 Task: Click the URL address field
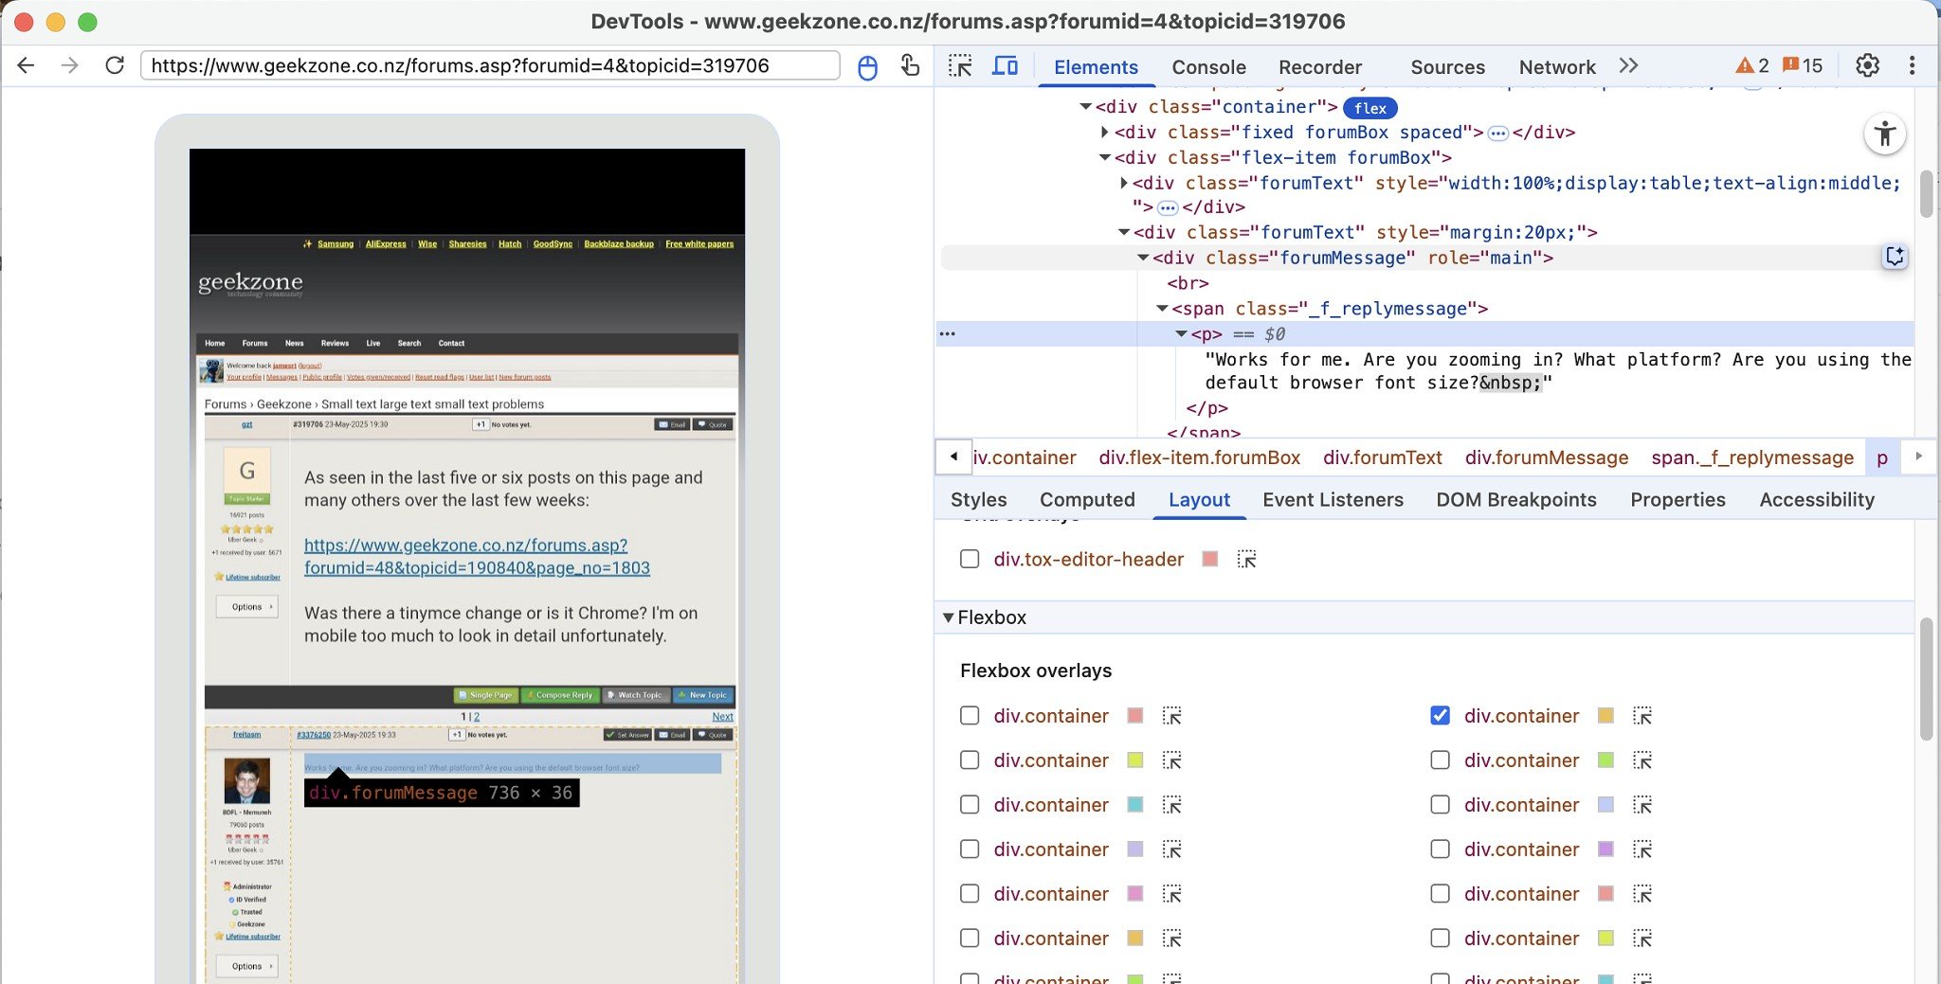pos(490,65)
